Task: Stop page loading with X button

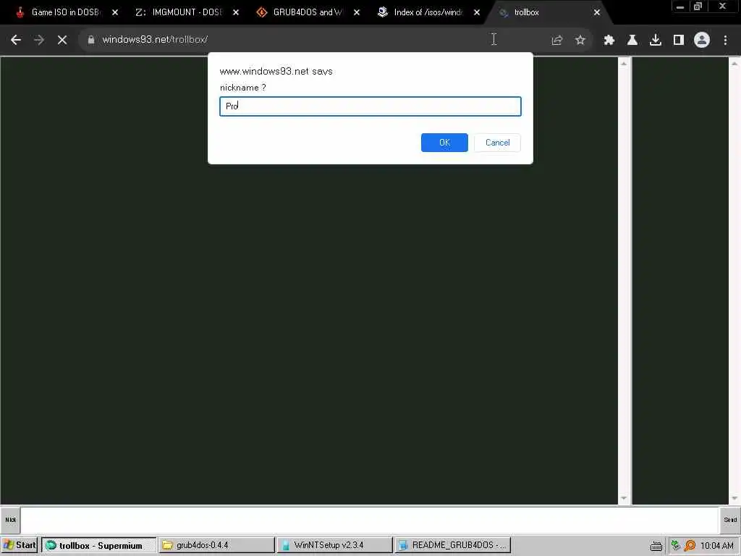Action: coord(62,41)
